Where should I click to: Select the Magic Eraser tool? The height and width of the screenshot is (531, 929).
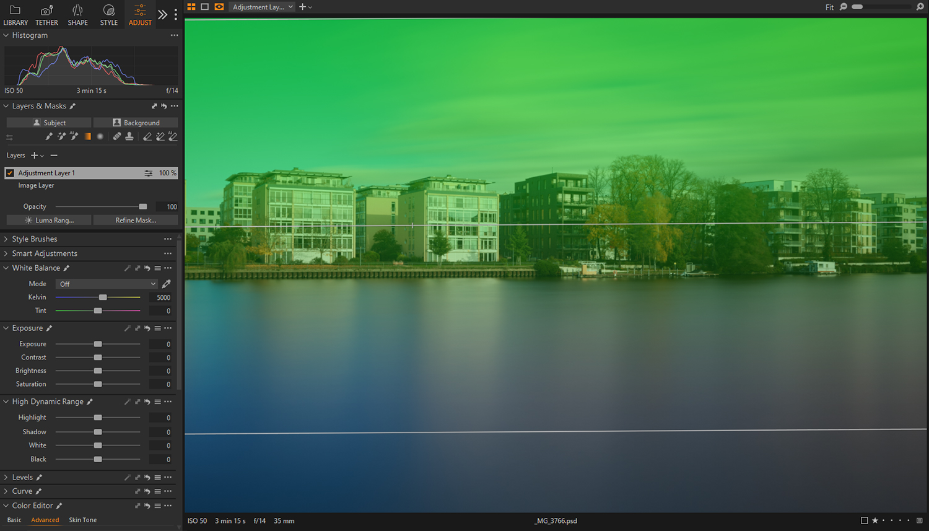(160, 136)
